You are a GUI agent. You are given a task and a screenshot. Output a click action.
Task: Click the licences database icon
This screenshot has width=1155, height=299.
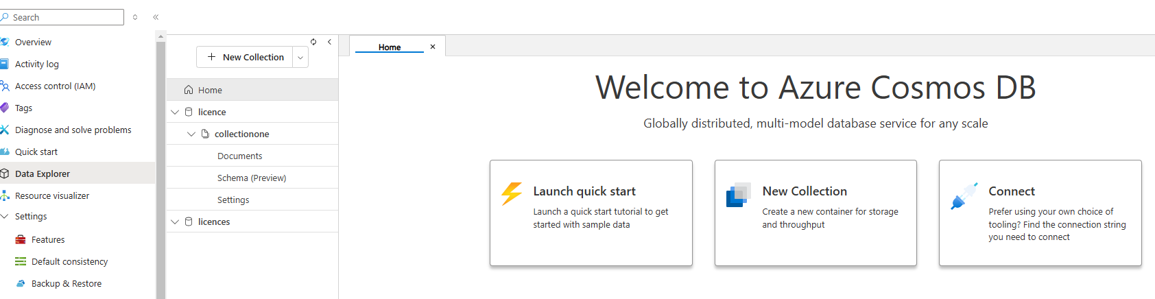click(x=189, y=222)
